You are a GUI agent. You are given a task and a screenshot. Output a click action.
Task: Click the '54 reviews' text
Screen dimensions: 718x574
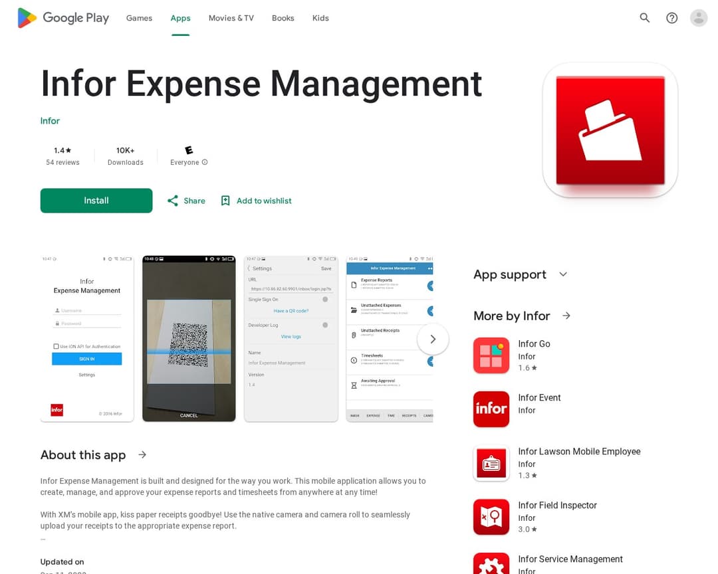click(x=62, y=162)
